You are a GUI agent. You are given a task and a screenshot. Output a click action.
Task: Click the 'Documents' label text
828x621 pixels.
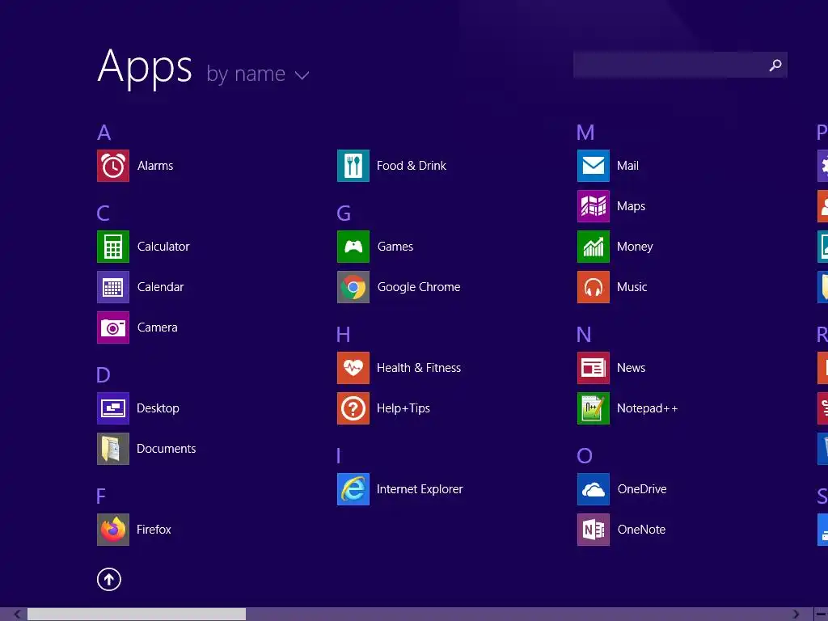point(167,449)
